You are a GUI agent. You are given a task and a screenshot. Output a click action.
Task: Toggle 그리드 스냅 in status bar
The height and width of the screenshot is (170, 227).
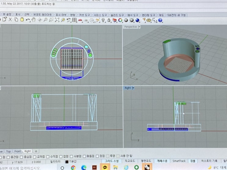[x=112, y=161]
